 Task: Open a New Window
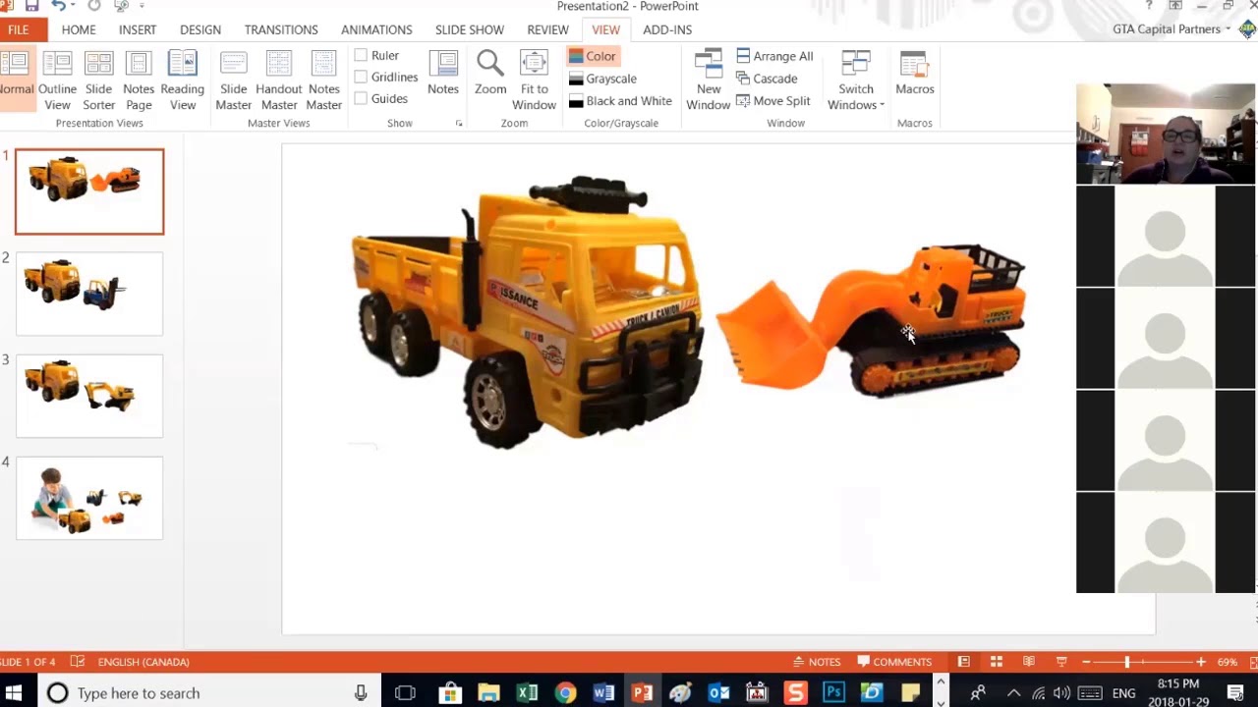[709, 80]
